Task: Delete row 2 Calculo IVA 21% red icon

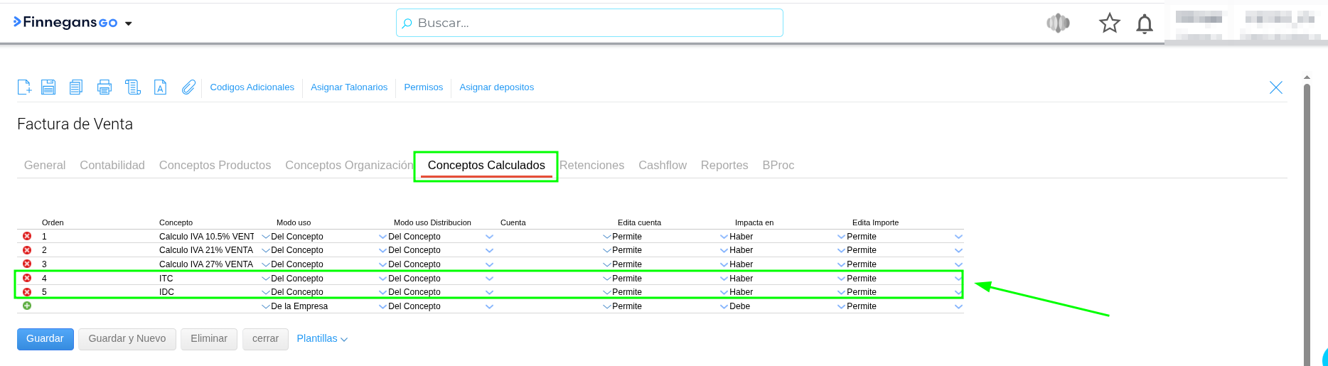Action: pos(27,250)
